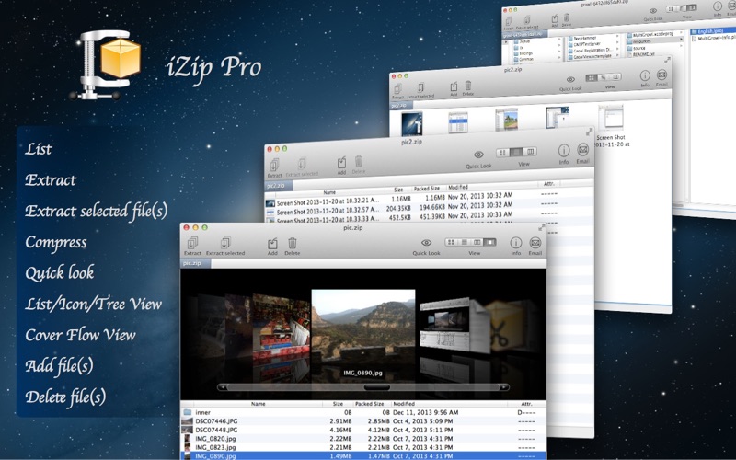Screen dimensions: 736x460
Task: Select the IMG_0820.jpg row
Action: [x=363, y=439]
